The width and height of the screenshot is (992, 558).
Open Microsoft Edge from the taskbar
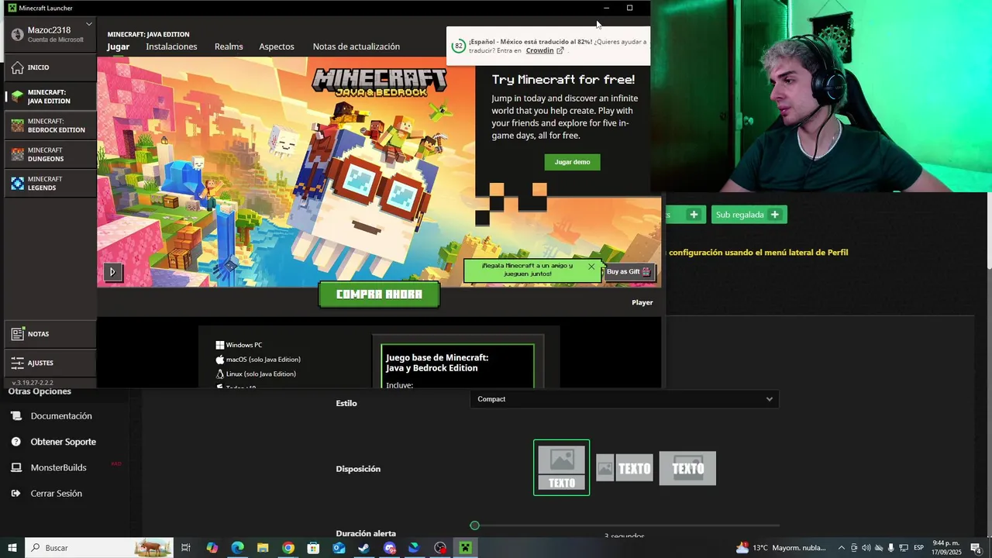tap(237, 548)
